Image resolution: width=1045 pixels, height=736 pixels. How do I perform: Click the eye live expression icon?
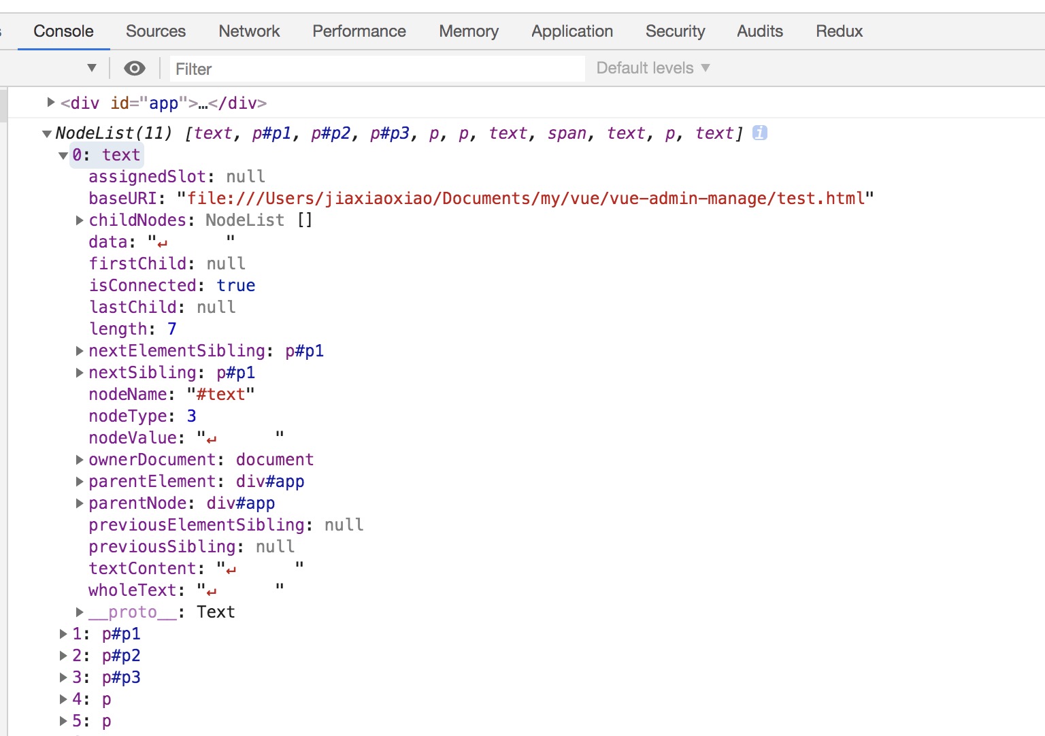tap(135, 68)
